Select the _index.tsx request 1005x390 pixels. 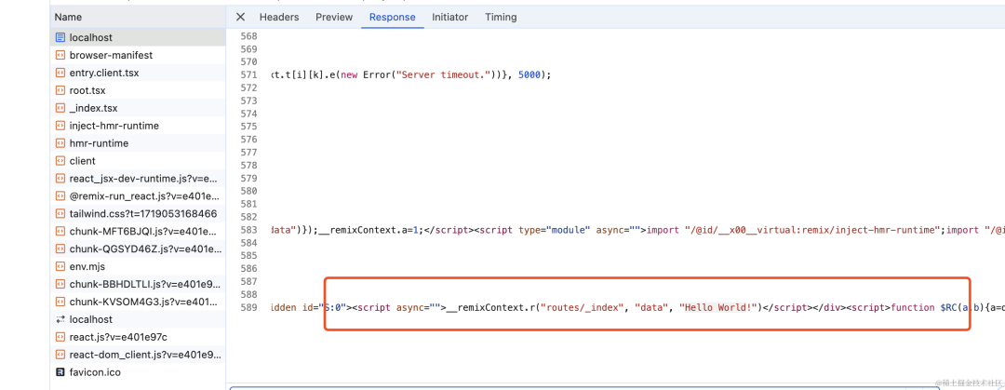tap(137, 108)
